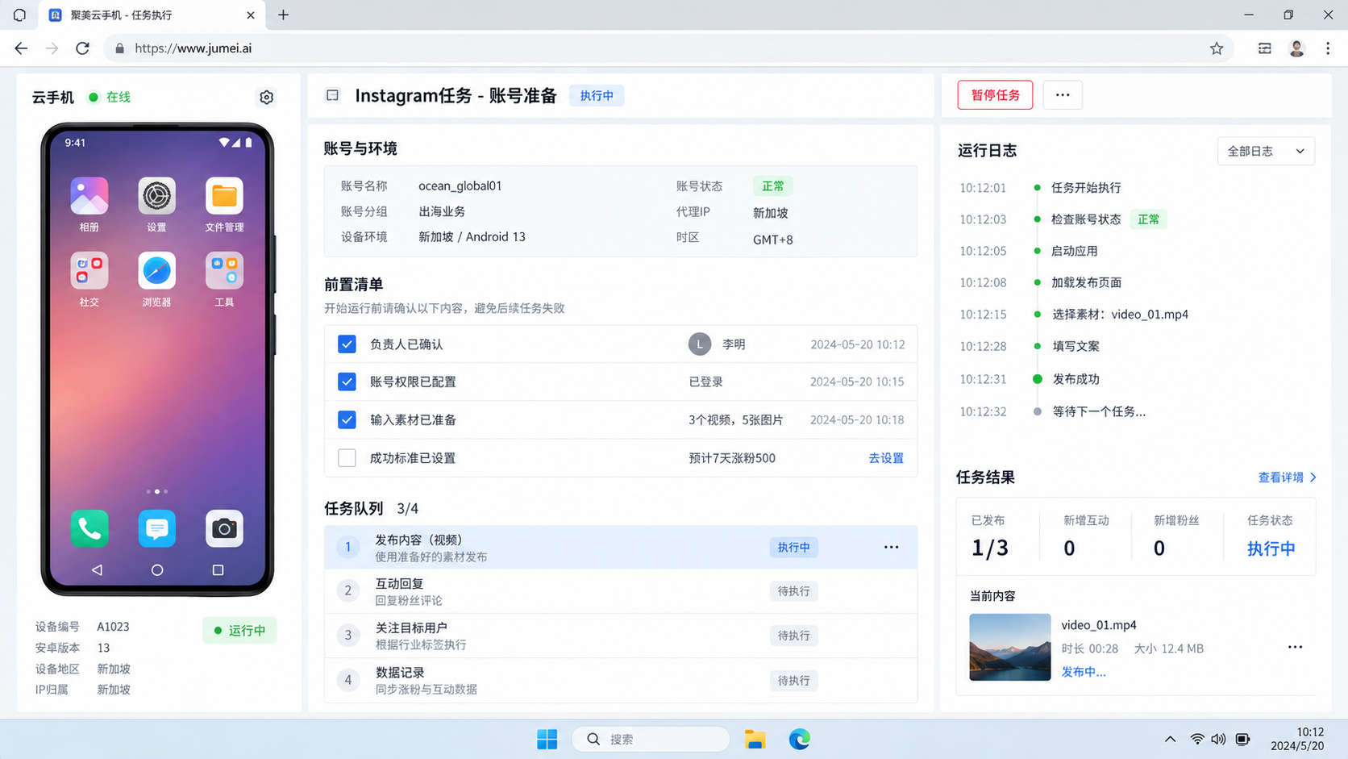
Task: Select the 数据记录 queue item
Action: pyautogui.click(x=621, y=680)
